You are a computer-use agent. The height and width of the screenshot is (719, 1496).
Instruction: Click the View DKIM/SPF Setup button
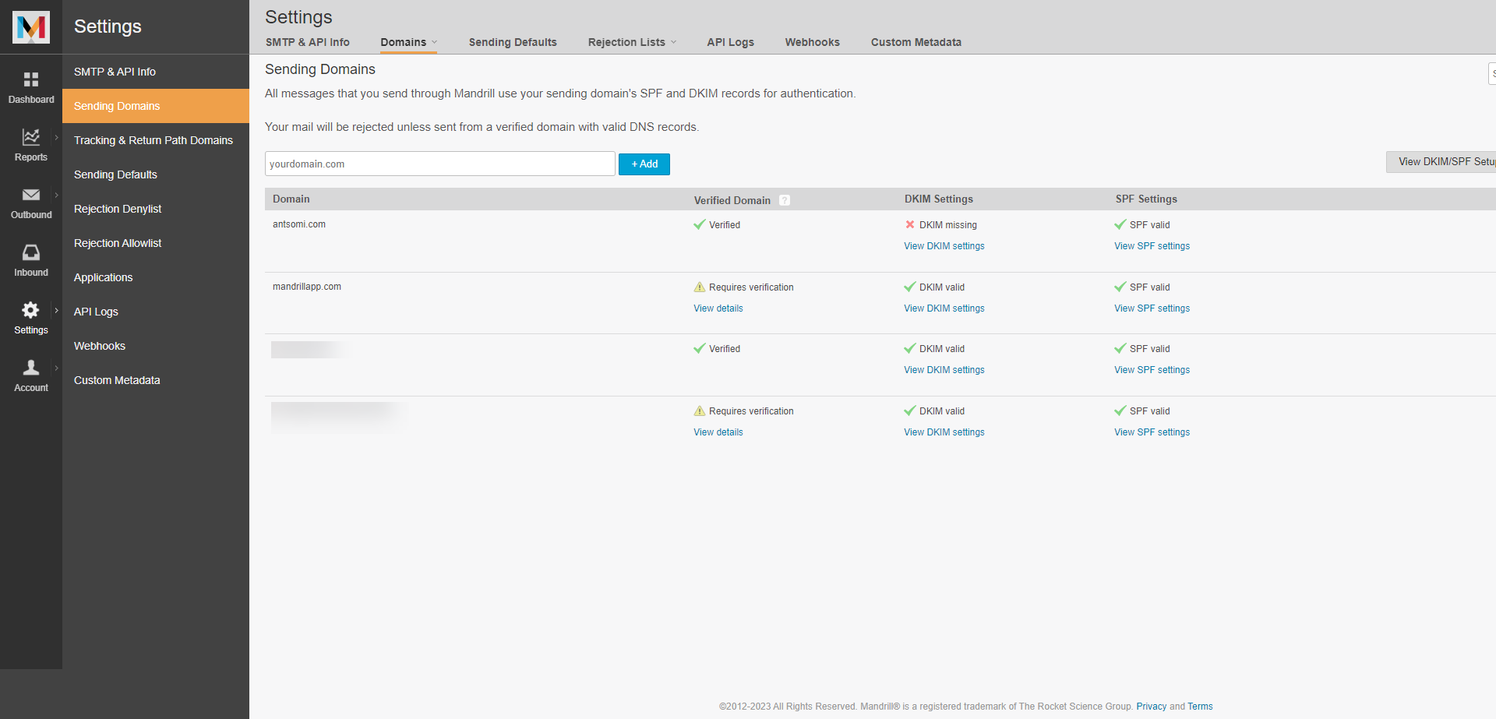tap(1441, 162)
